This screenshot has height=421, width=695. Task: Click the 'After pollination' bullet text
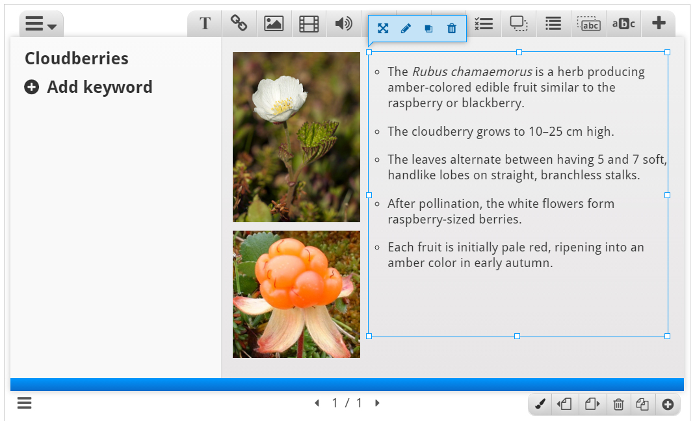501,211
